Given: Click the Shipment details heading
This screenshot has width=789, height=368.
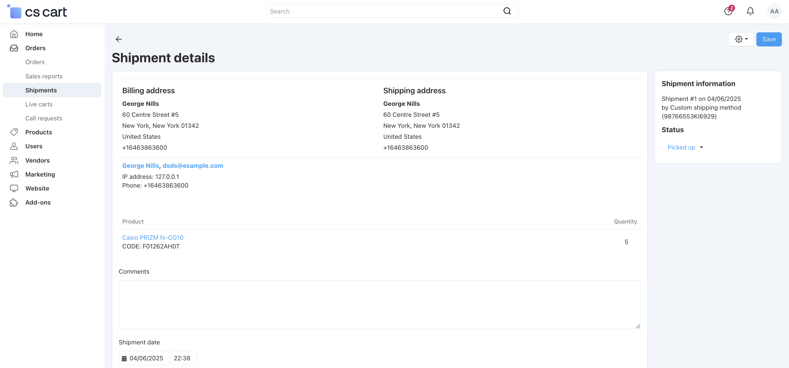Looking at the screenshot, I should click(x=163, y=58).
